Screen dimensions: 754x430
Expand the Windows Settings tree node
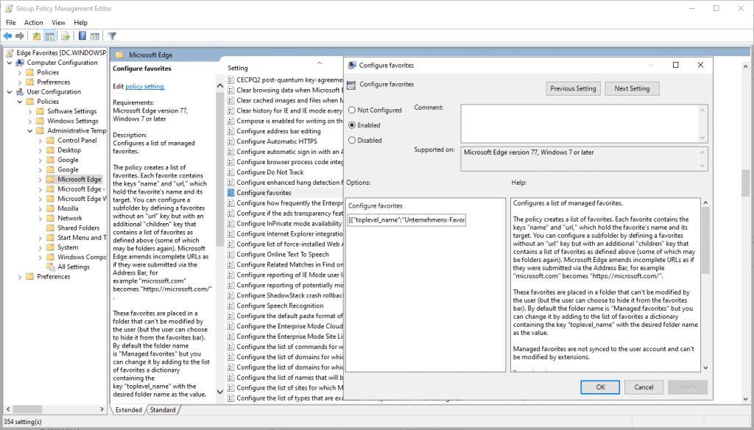(30, 120)
